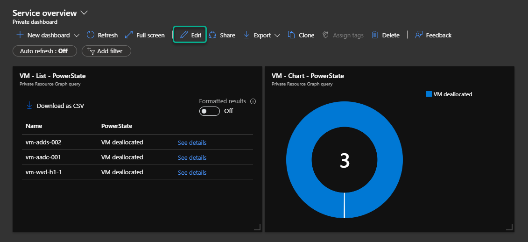Open See details for vm-aadc-001
The height and width of the screenshot is (242, 528).
click(192, 157)
